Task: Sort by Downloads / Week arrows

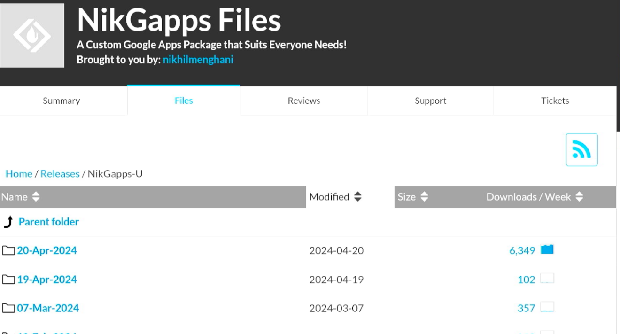Action: coord(579,197)
